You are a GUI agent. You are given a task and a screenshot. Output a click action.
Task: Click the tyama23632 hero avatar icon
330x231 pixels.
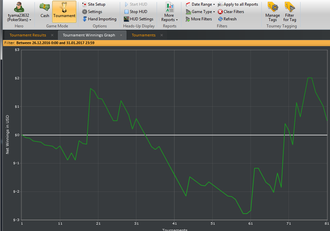19,7
